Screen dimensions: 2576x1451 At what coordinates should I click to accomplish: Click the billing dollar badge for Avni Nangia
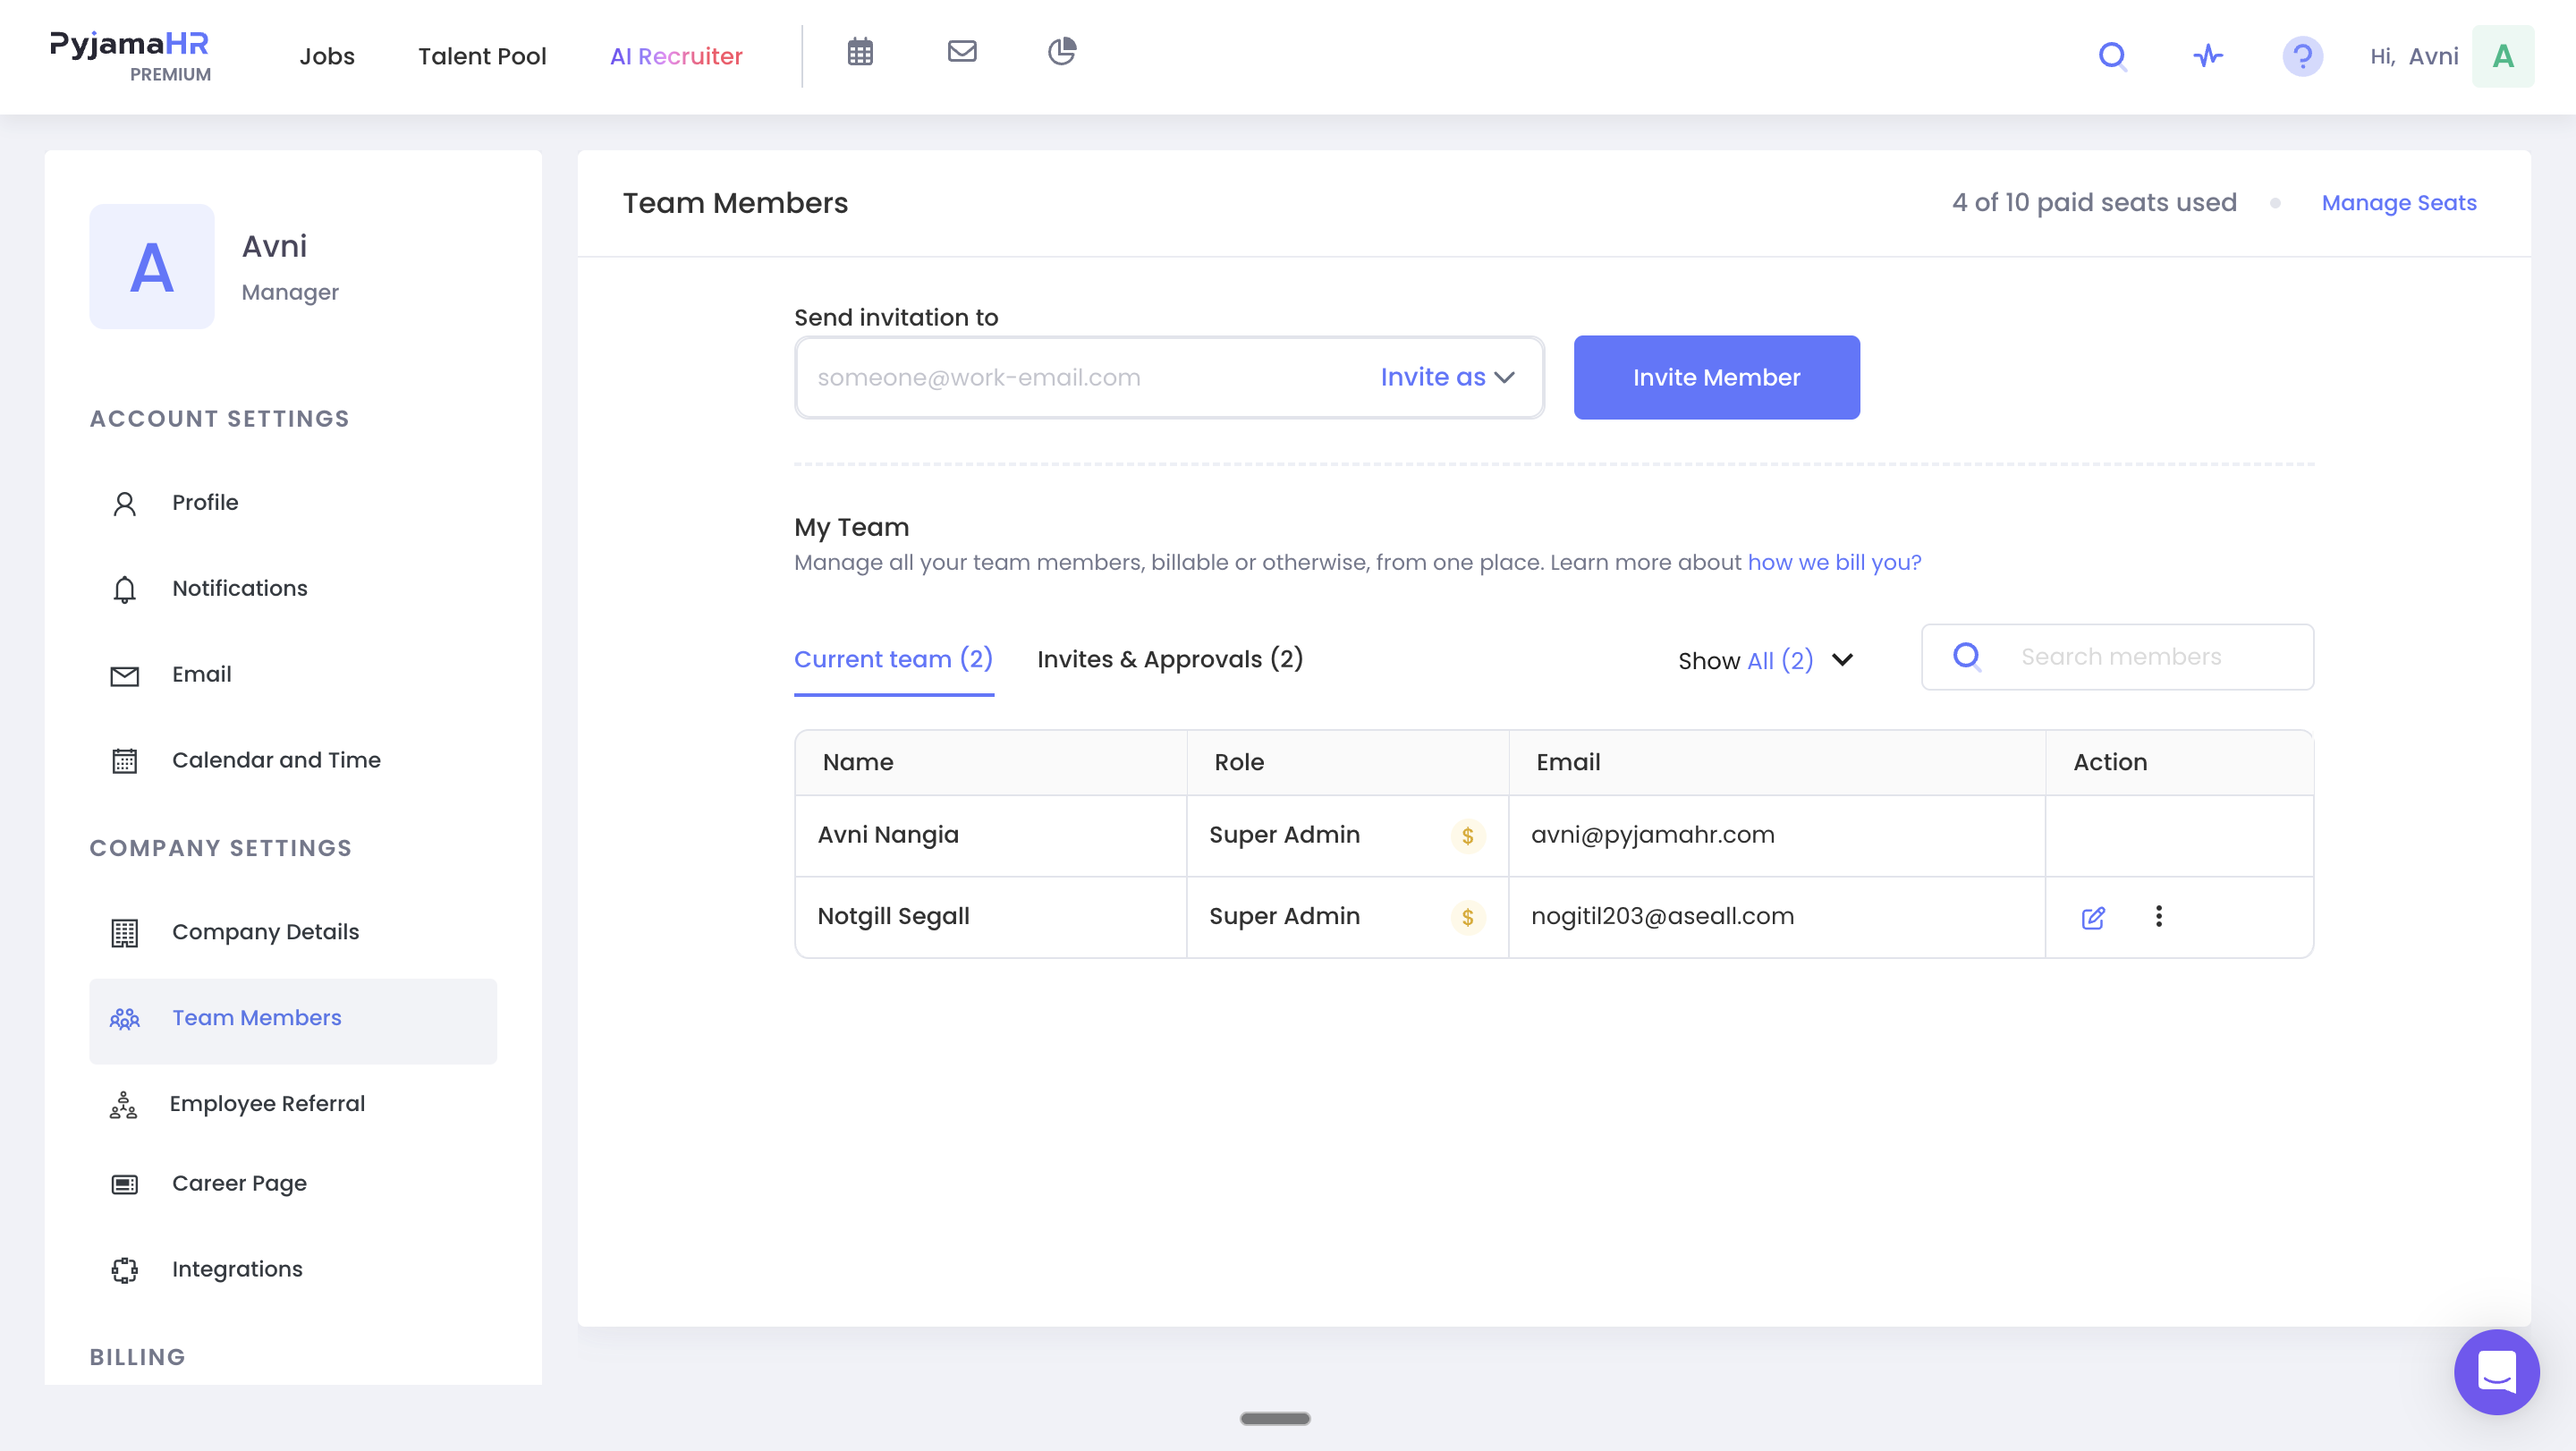tap(1467, 835)
